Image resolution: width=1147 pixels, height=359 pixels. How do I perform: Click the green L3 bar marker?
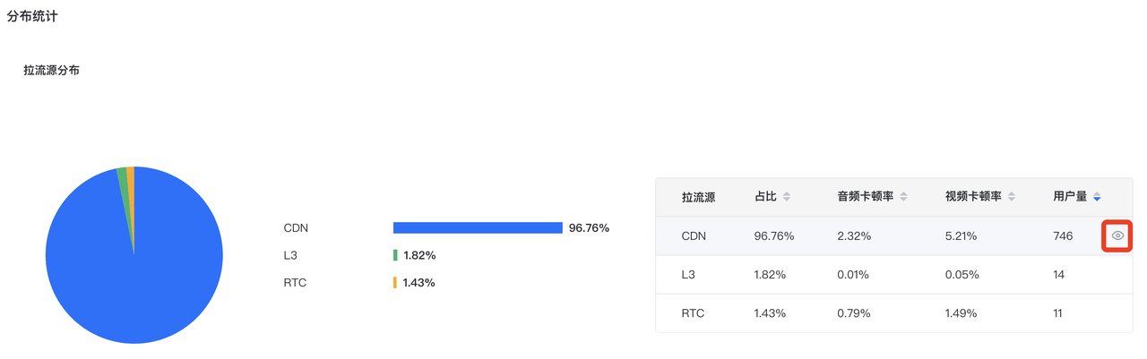[x=395, y=255]
